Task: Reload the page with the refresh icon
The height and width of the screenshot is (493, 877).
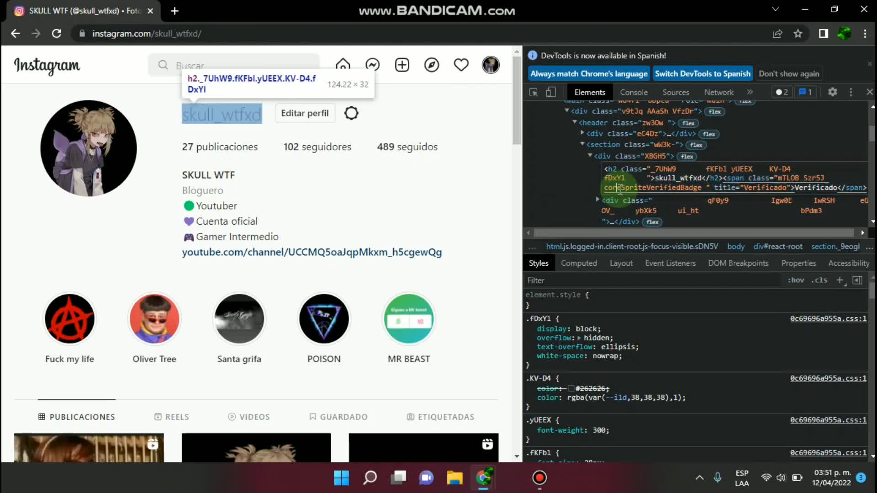Action: [x=57, y=33]
